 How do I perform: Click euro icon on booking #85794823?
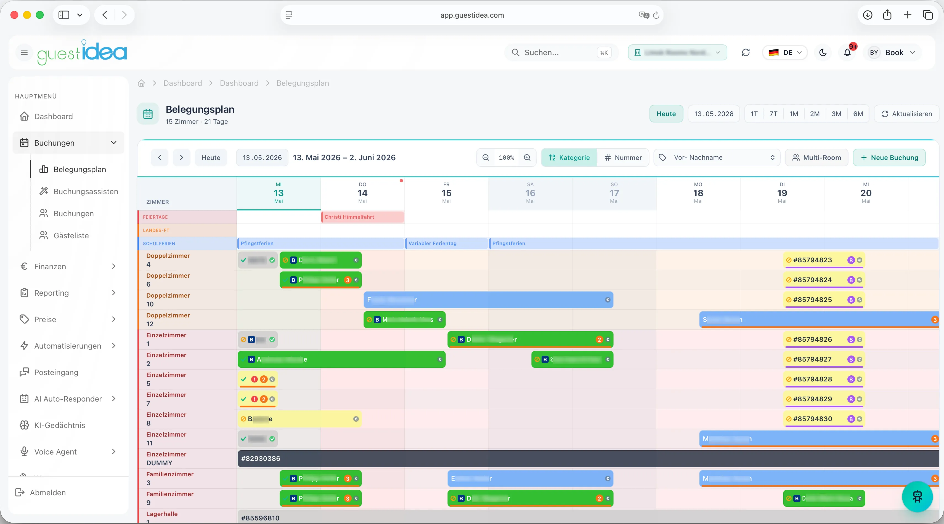point(859,260)
